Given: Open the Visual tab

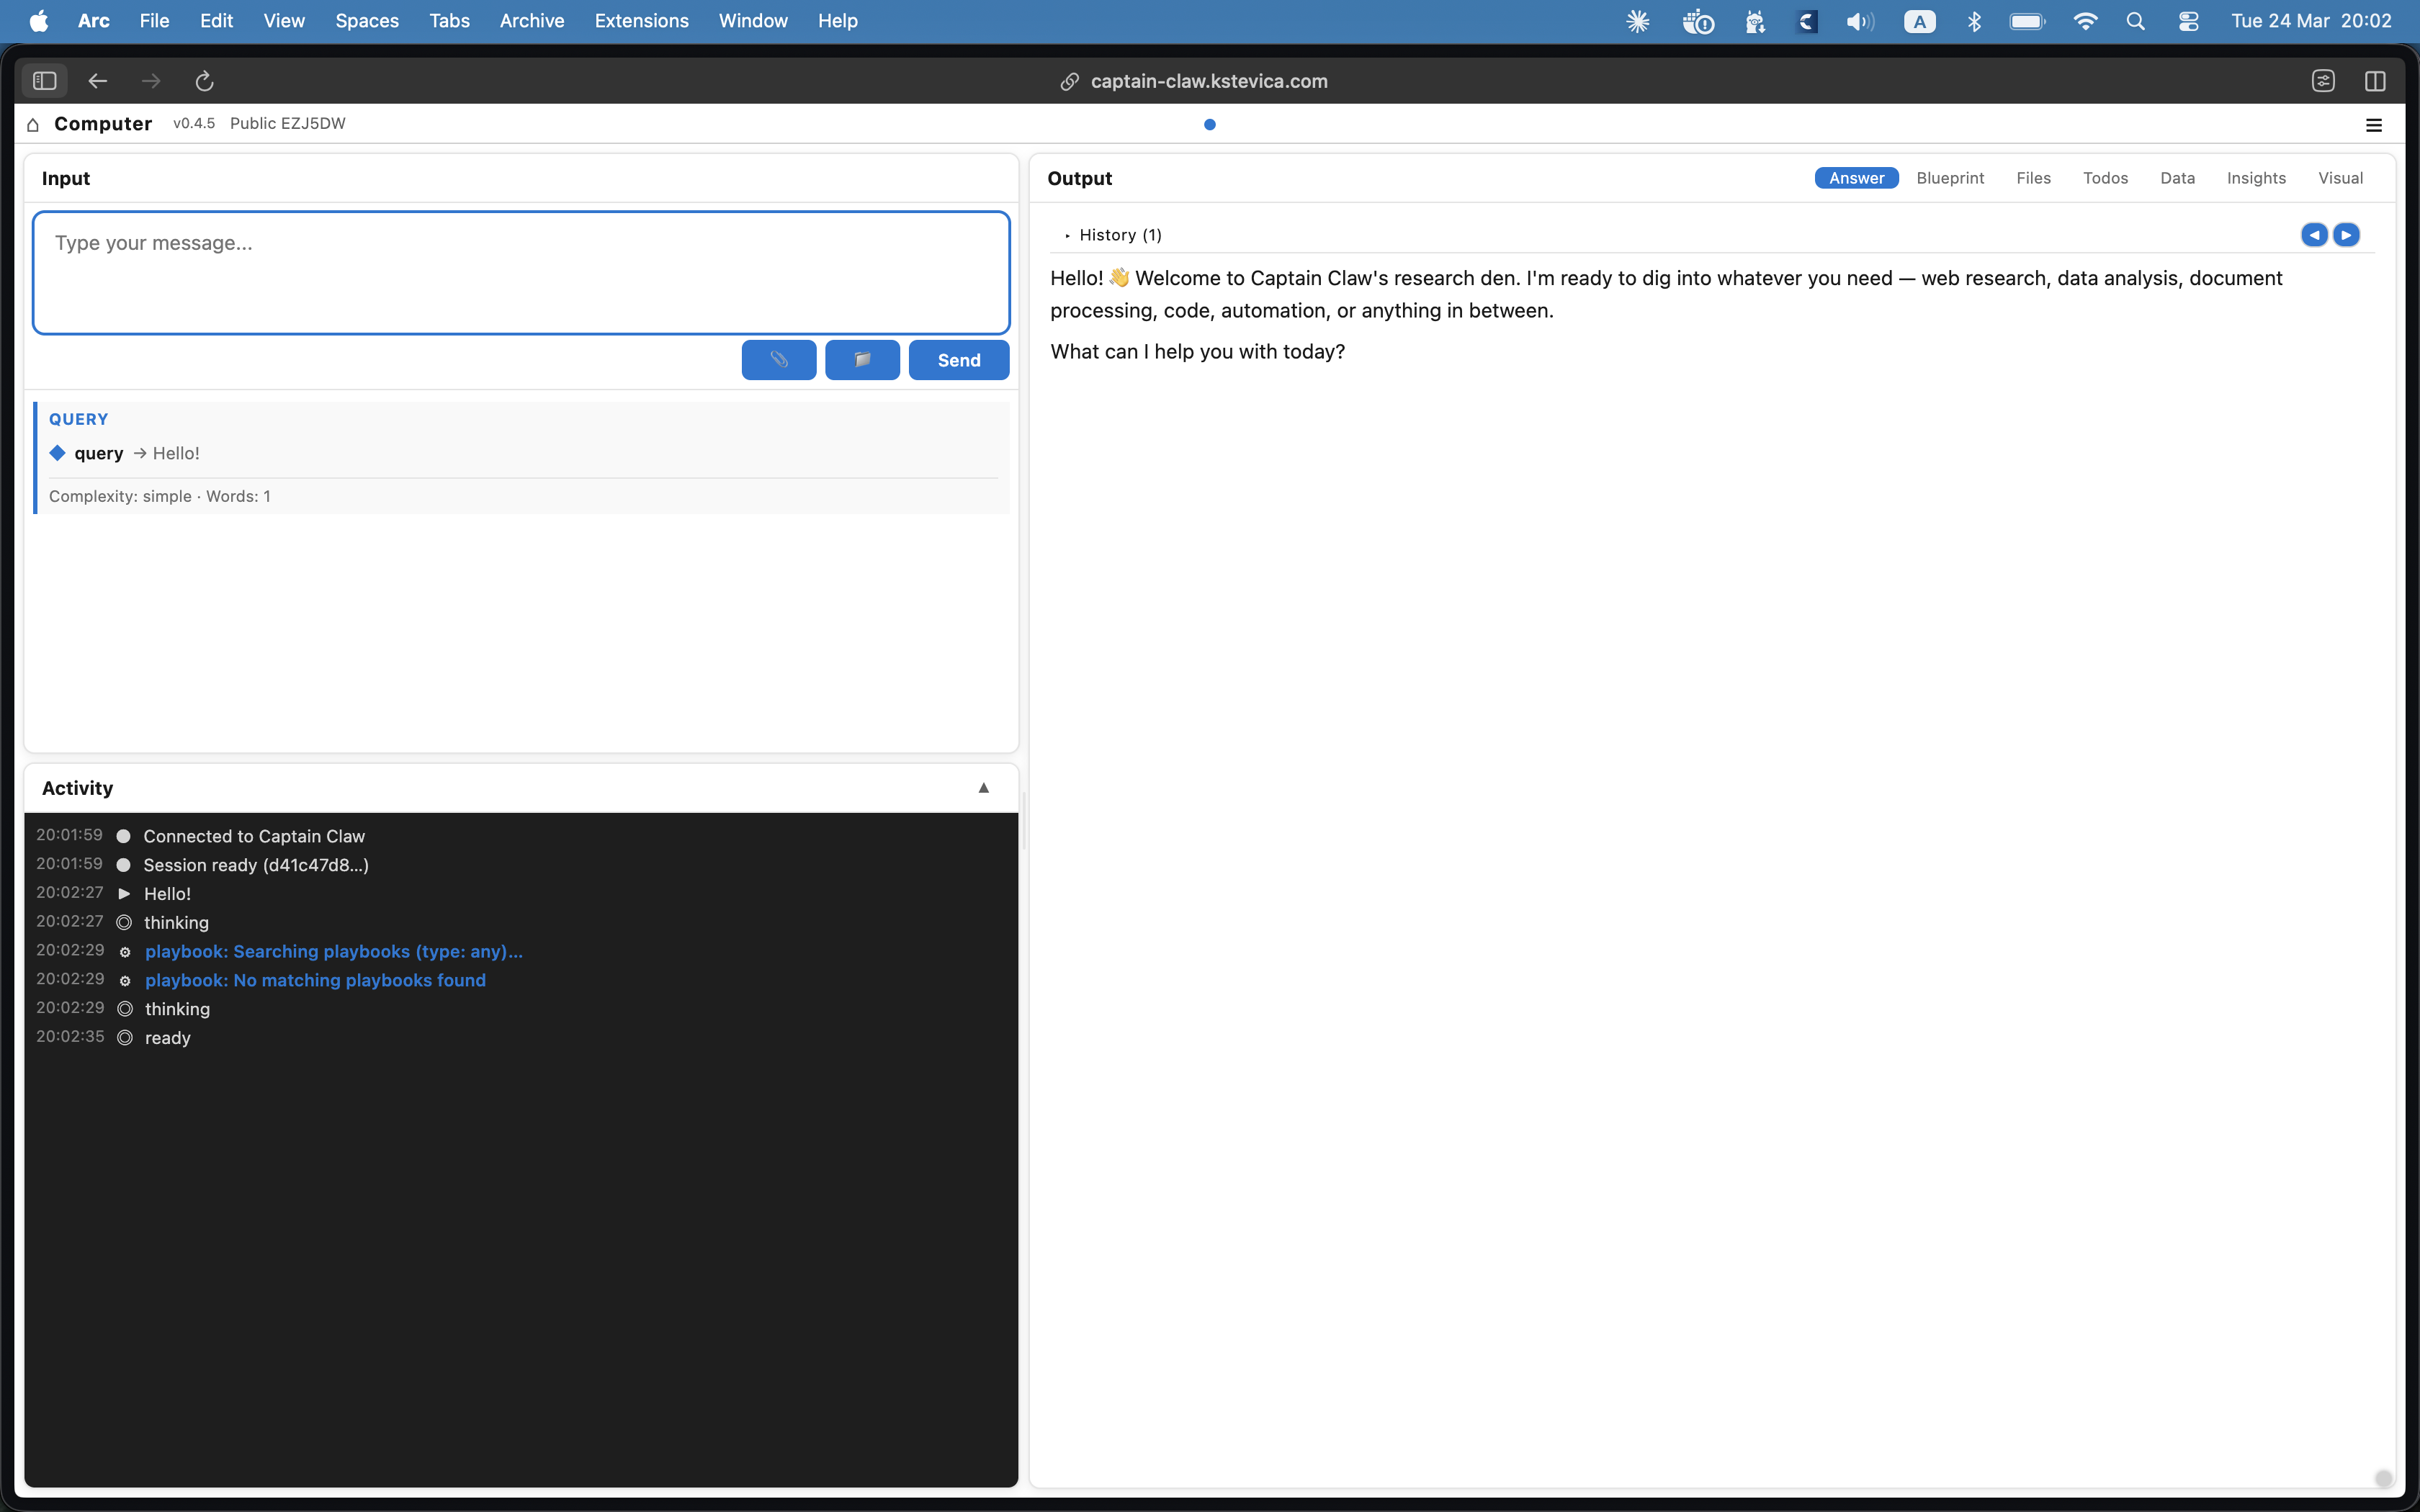Looking at the screenshot, I should 2340,178.
